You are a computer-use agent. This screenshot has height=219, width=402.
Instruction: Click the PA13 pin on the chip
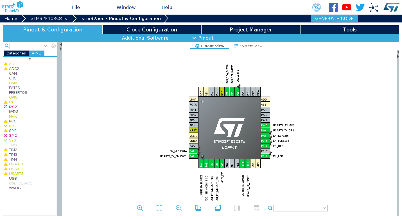click(x=265, y=110)
